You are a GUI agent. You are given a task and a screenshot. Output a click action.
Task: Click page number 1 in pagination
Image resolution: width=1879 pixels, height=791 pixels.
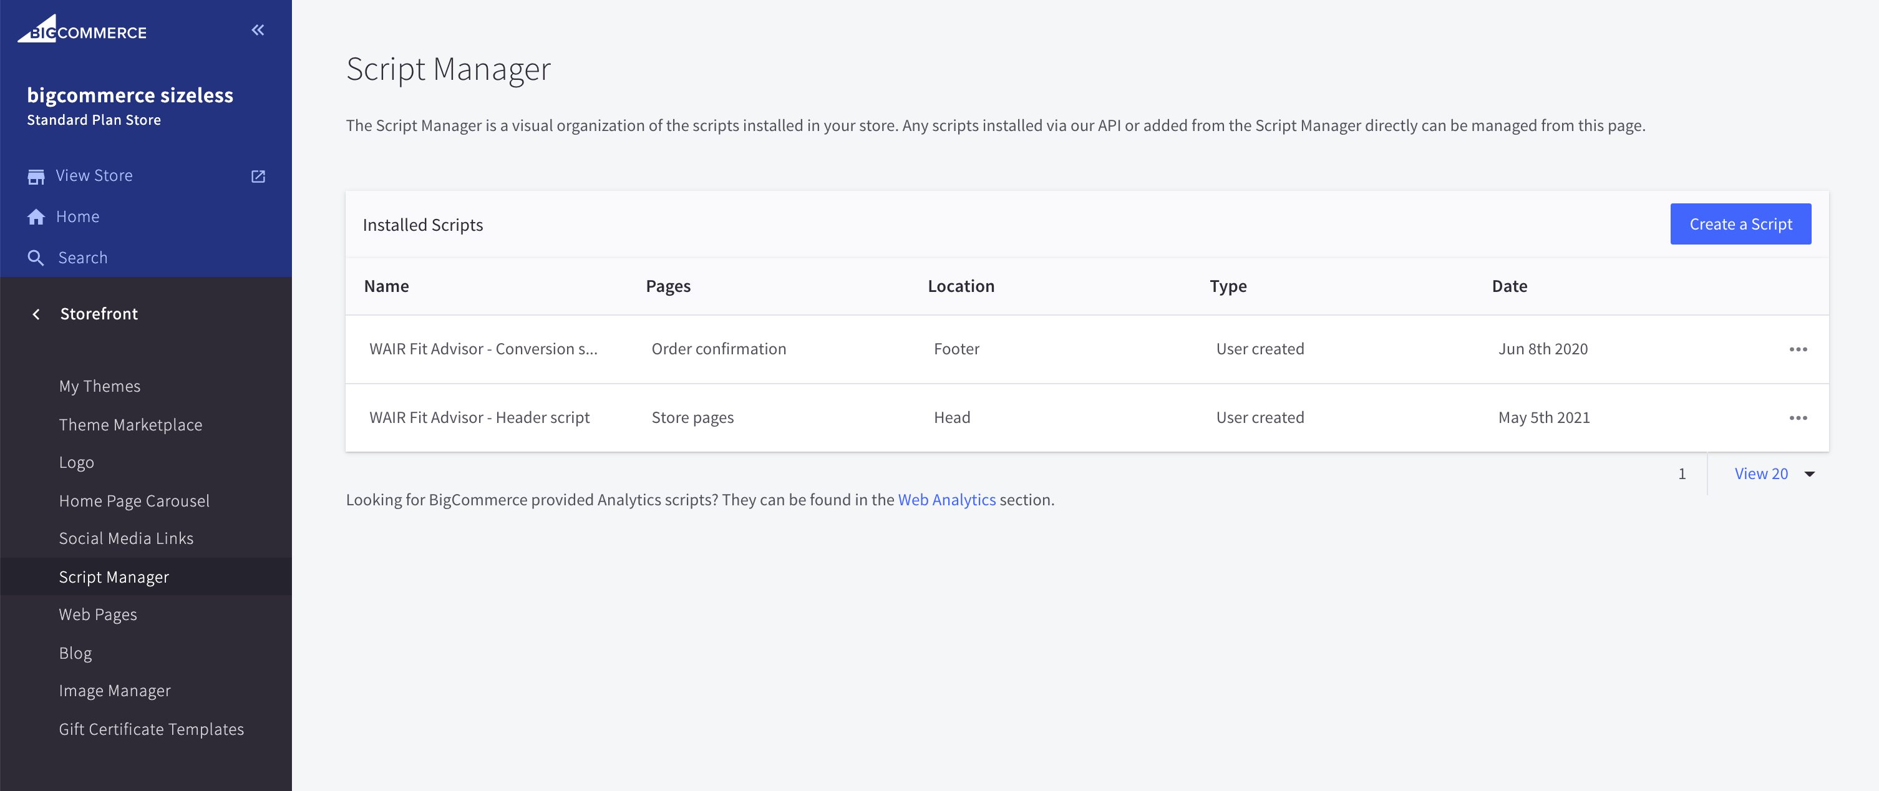(1681, 473)
